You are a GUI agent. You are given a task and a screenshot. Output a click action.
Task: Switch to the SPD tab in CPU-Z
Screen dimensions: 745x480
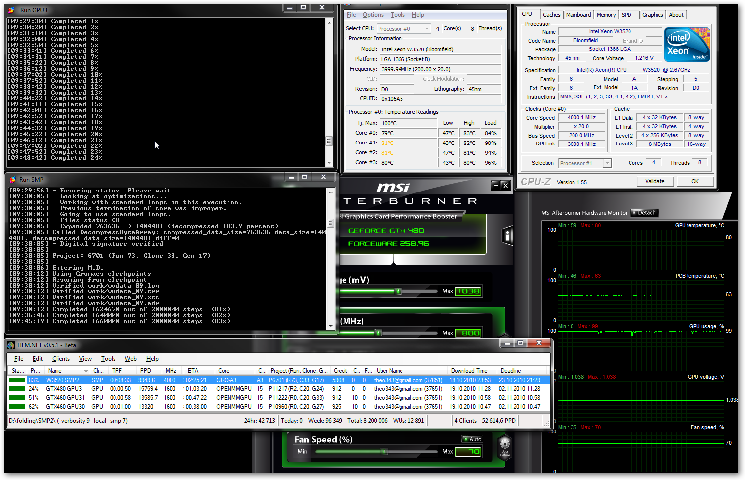point(627,15)
